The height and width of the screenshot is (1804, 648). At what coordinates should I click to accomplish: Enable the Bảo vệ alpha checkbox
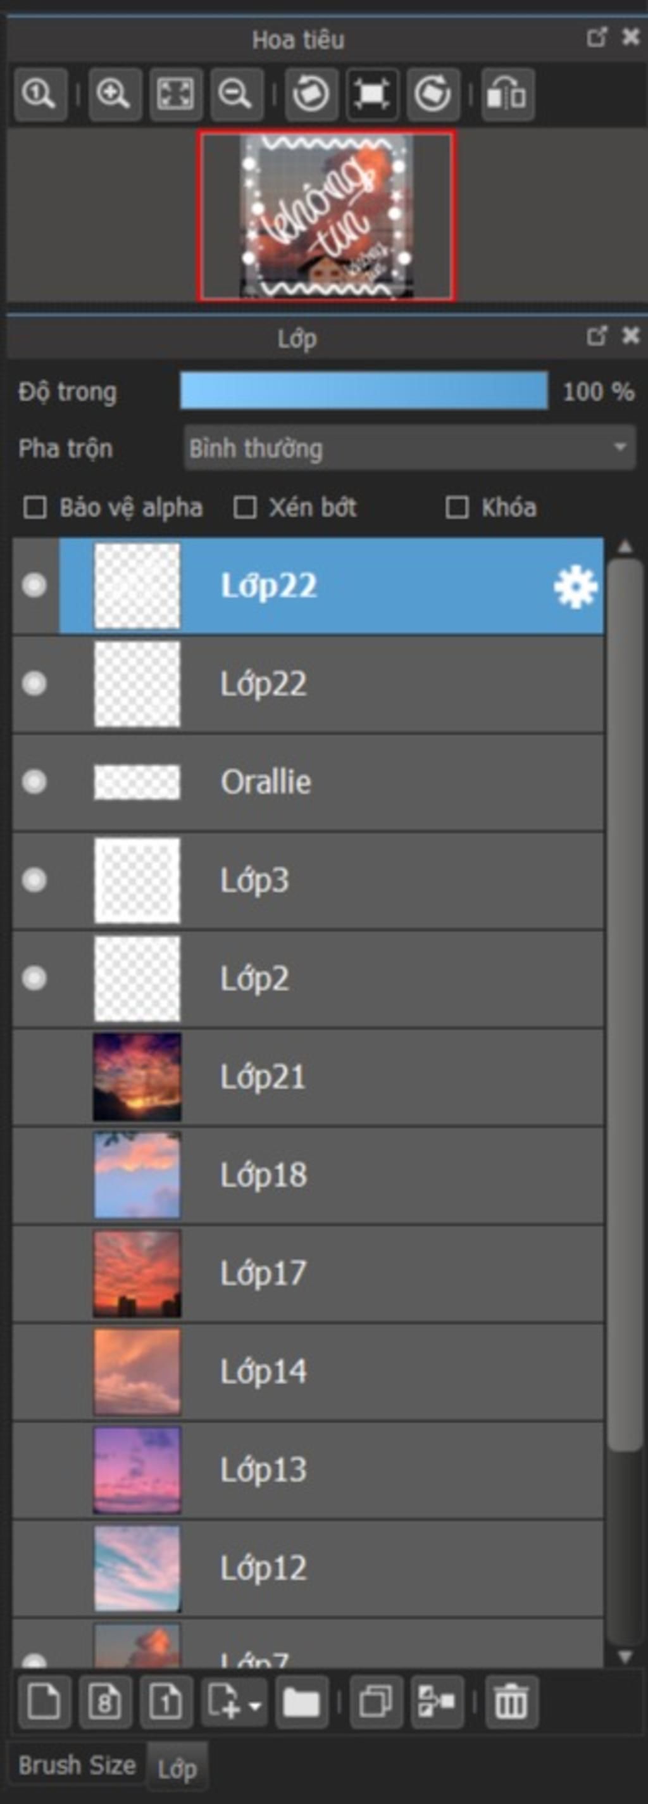(x=35, y=507)
